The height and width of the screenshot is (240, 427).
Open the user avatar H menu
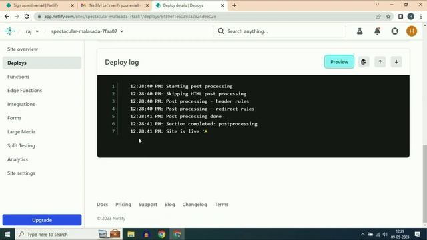(x=412, y=31)
